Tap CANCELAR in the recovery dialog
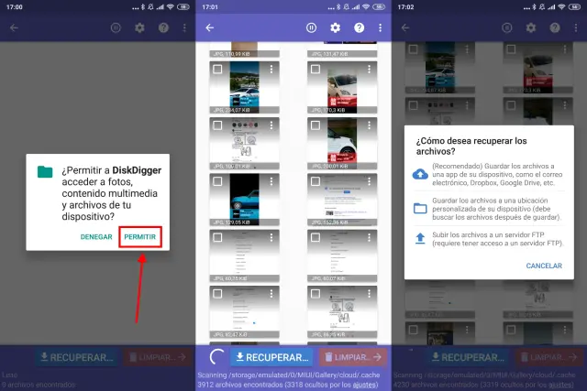587x391 pixels. [544, 266]
